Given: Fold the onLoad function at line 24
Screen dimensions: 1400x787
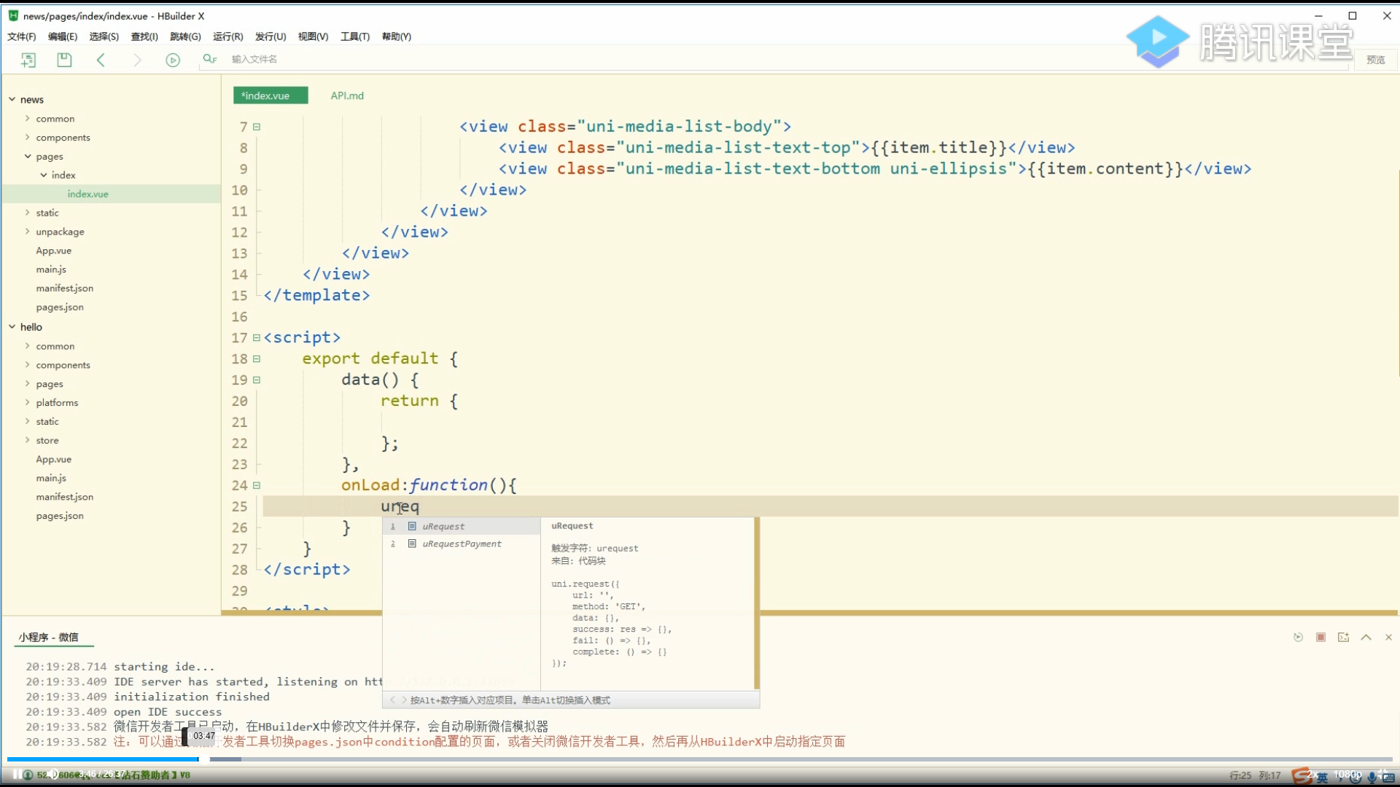Looking at the screenshot, I should pos(257,485).
